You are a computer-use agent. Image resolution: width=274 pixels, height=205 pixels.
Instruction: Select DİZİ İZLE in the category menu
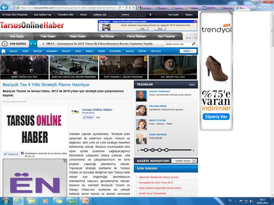[x=156, y=51]
